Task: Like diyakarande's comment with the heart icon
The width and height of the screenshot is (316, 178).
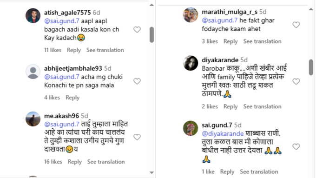Action: (296, 81)
